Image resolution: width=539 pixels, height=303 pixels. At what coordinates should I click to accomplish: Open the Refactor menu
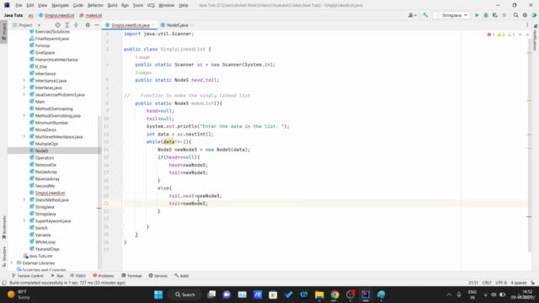click(x=95, y=5)
